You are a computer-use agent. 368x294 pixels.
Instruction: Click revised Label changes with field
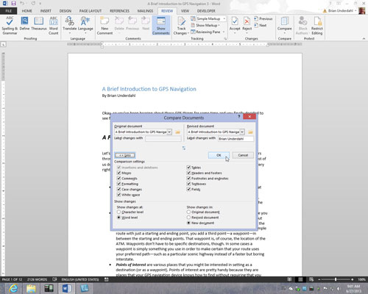(236, 139)
